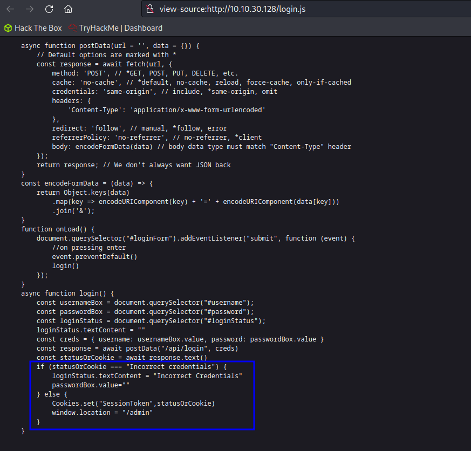Click the 'Content-Type' header line
The image size is (471, 451).
point(167,110)
